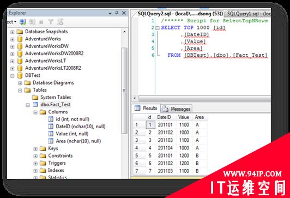Select the dbo.Fact_Test table icon
This screenshot has height=198, width=290.
pyautogui.click(x=35, y=105)
